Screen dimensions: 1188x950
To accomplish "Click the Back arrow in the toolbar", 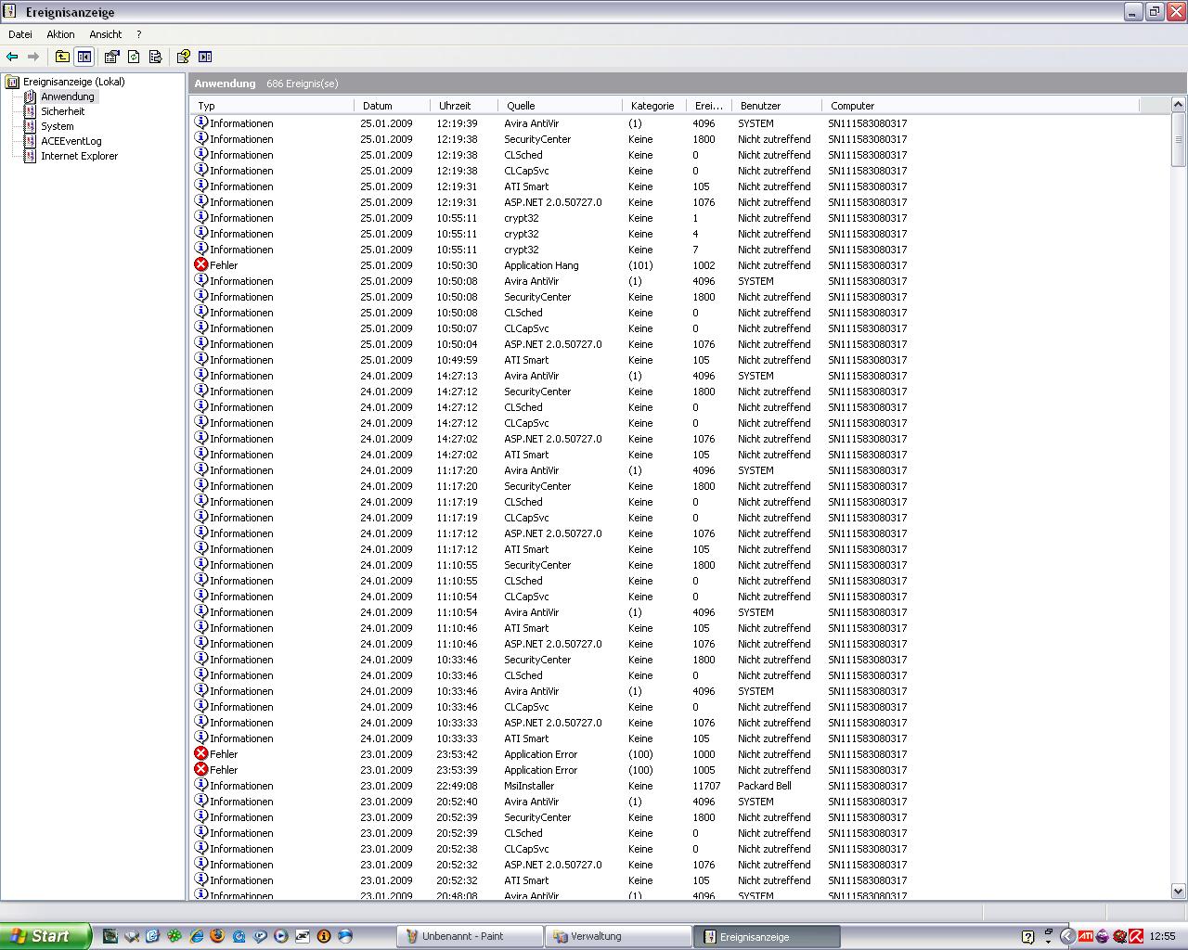I will [x=12, y=57].
